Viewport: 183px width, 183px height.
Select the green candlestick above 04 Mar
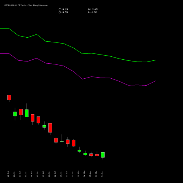click(x=85, y=154)
